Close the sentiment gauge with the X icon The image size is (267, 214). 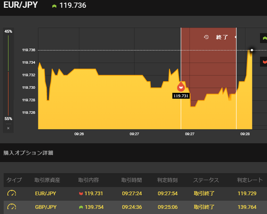(8, 128)
